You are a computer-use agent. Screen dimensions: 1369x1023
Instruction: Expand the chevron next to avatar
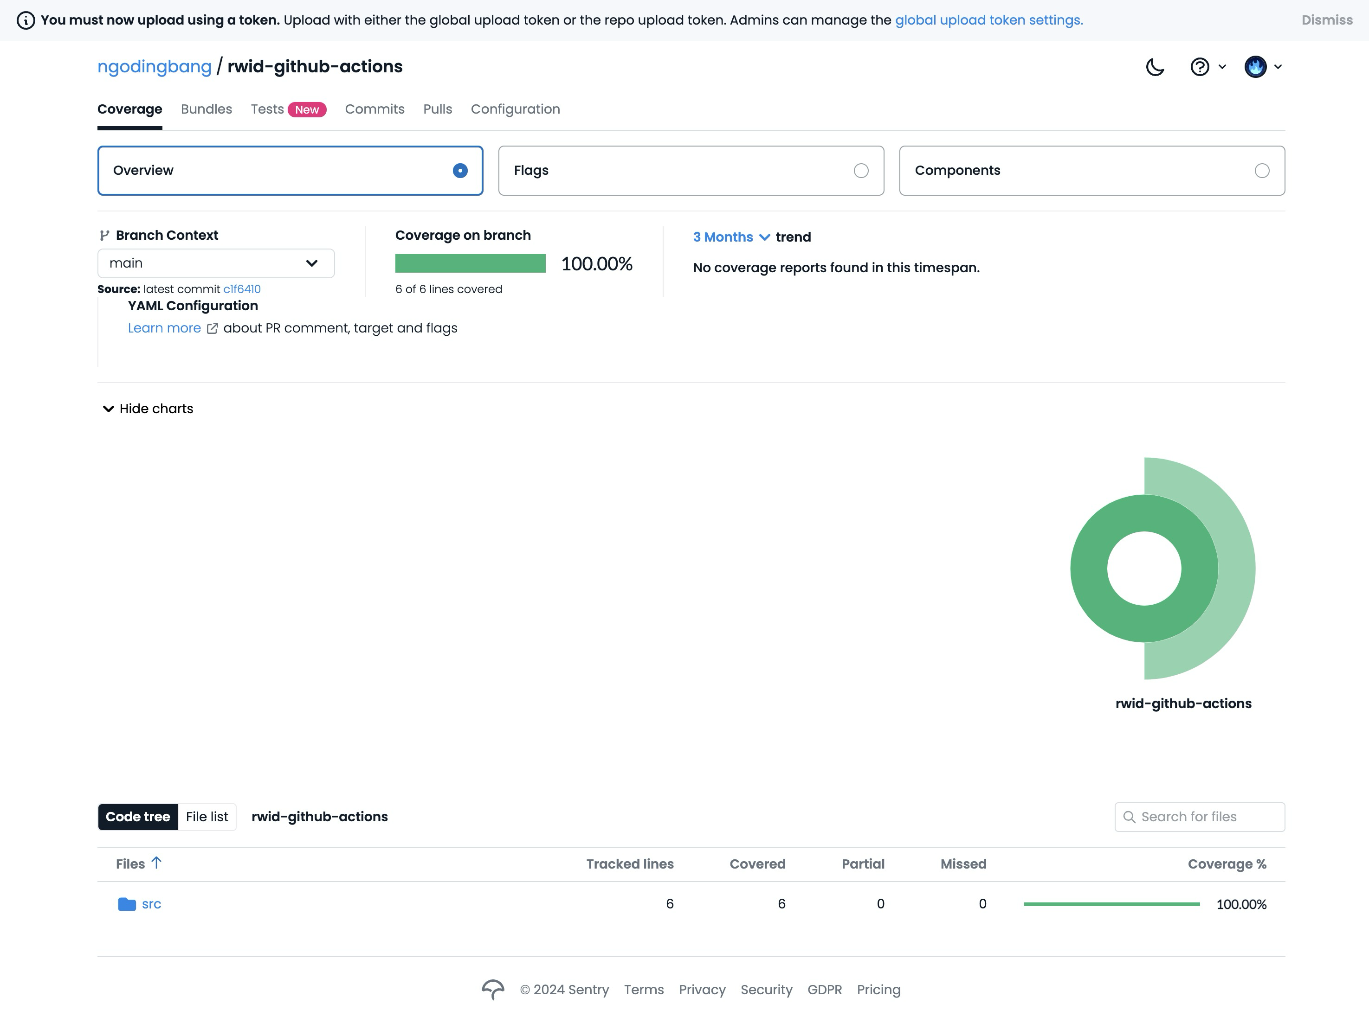point(1278,67)
